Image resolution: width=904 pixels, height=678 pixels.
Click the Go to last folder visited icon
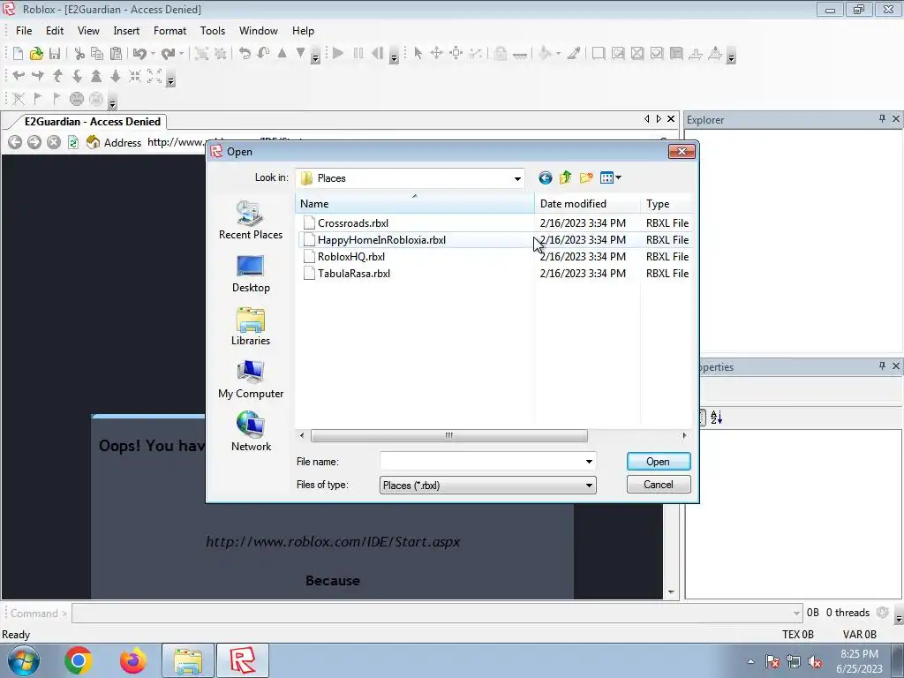coord(546,178)
